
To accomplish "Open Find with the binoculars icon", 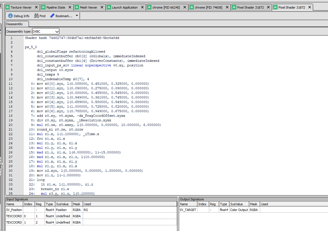I will coord(36,16).
